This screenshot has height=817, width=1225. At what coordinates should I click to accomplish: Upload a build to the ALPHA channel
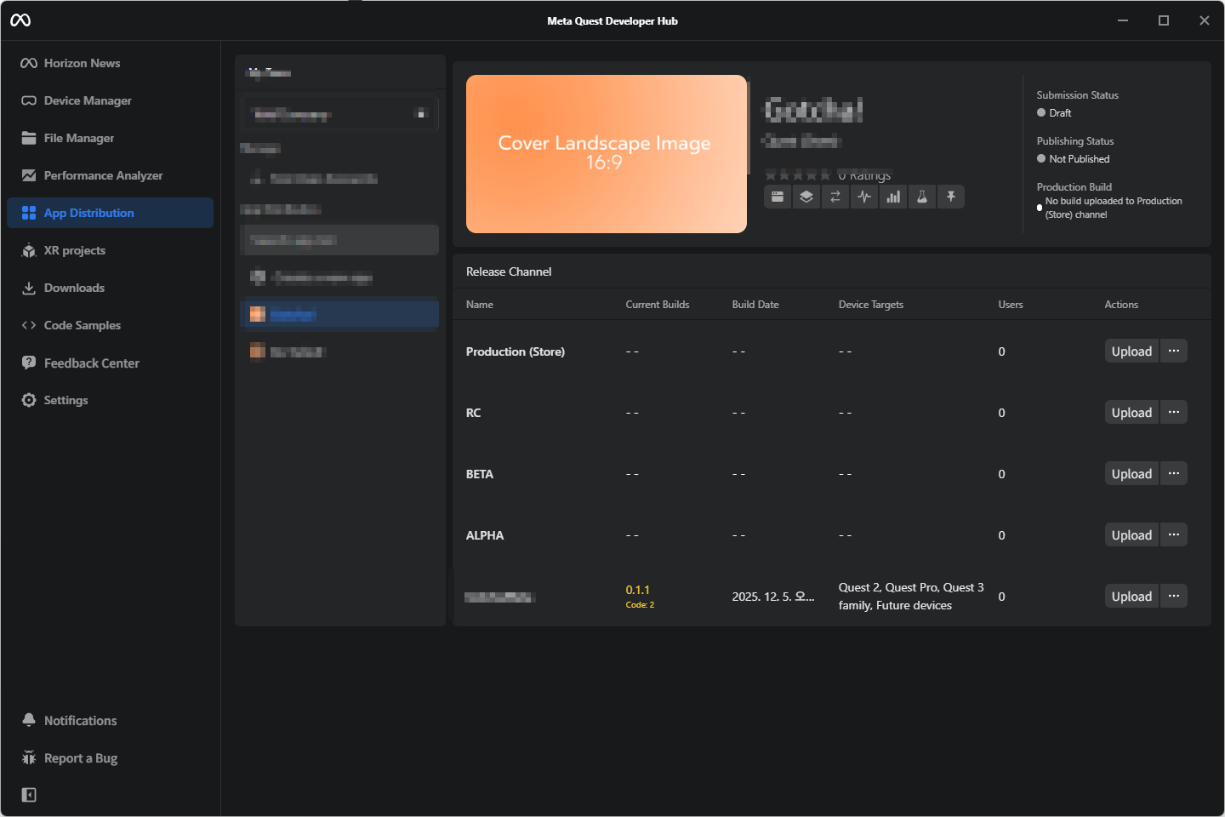click(1131, 535)
